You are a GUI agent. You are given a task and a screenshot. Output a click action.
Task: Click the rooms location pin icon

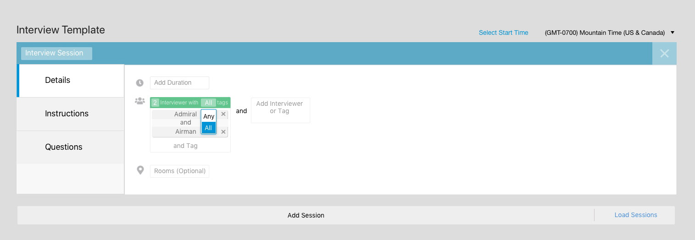coord(140,170)
